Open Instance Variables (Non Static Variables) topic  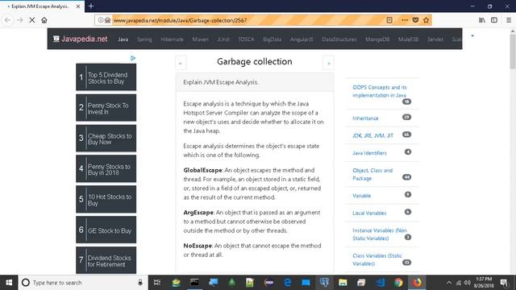(380, 234)
